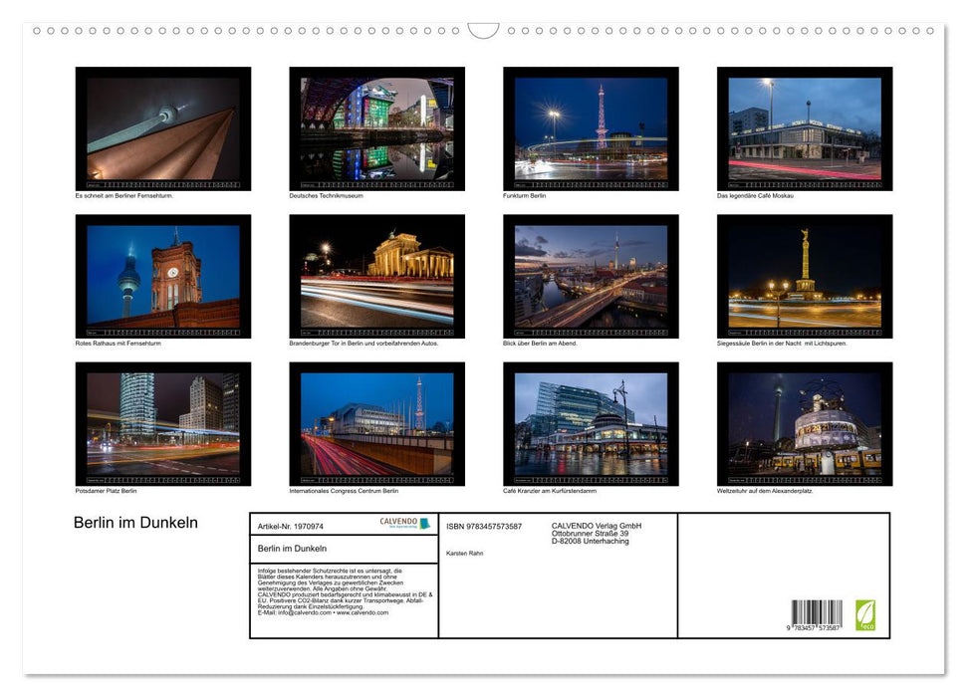Select the Potsdamer Platz Berlin thumbnail

162,423
